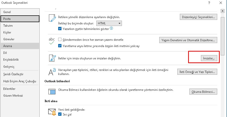The height and width of the screenshot is (117, 227).
Task: Click the help question mark icon
Action: 209,3
